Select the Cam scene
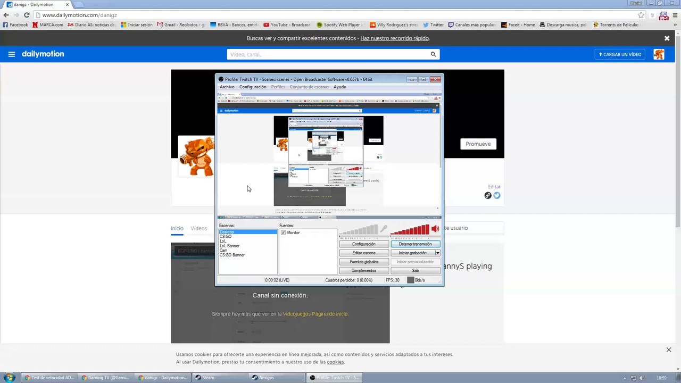This screenshot has height=383, width=681. (223, 251)
